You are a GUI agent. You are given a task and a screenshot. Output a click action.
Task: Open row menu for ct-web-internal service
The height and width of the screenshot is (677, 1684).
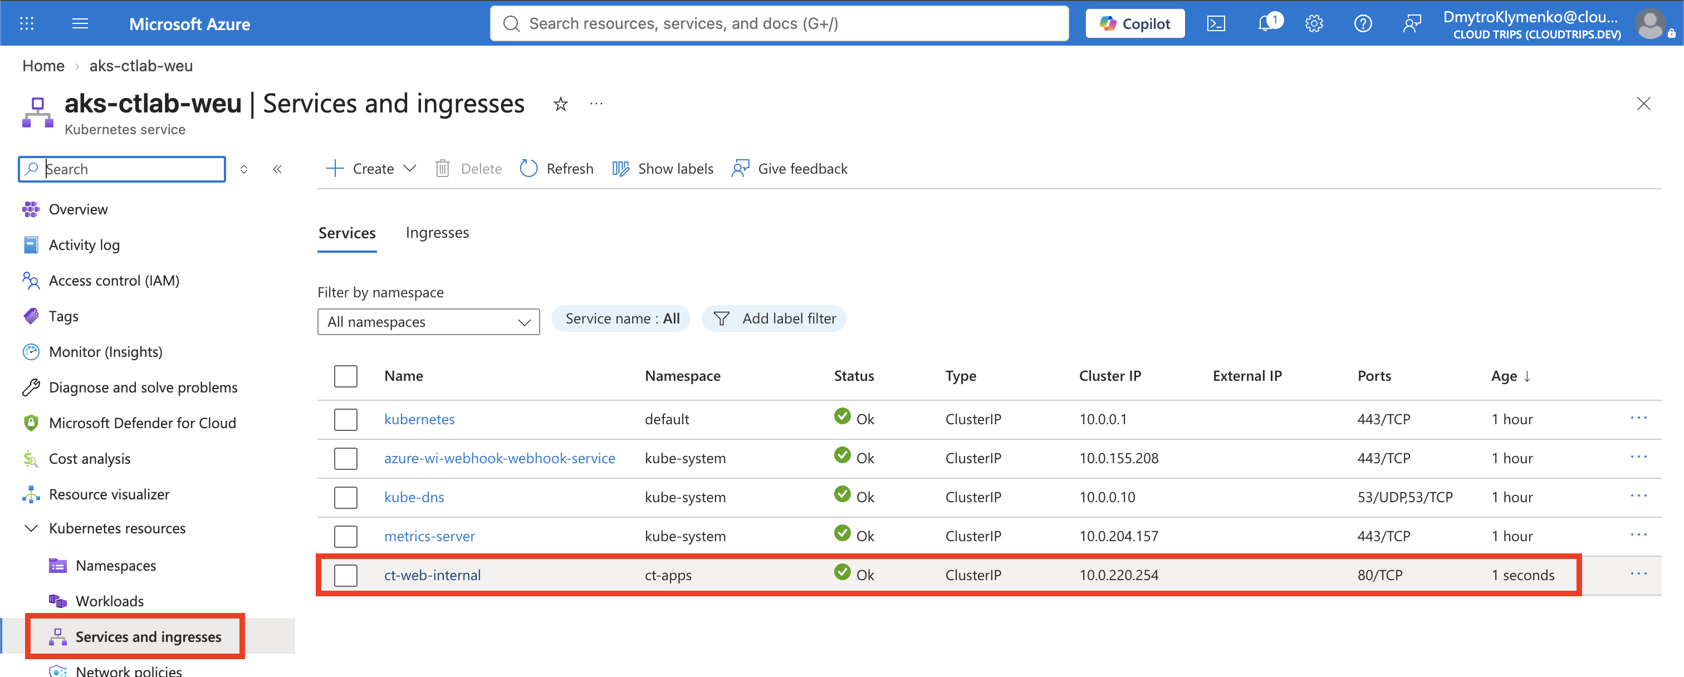coord(1638,574)
